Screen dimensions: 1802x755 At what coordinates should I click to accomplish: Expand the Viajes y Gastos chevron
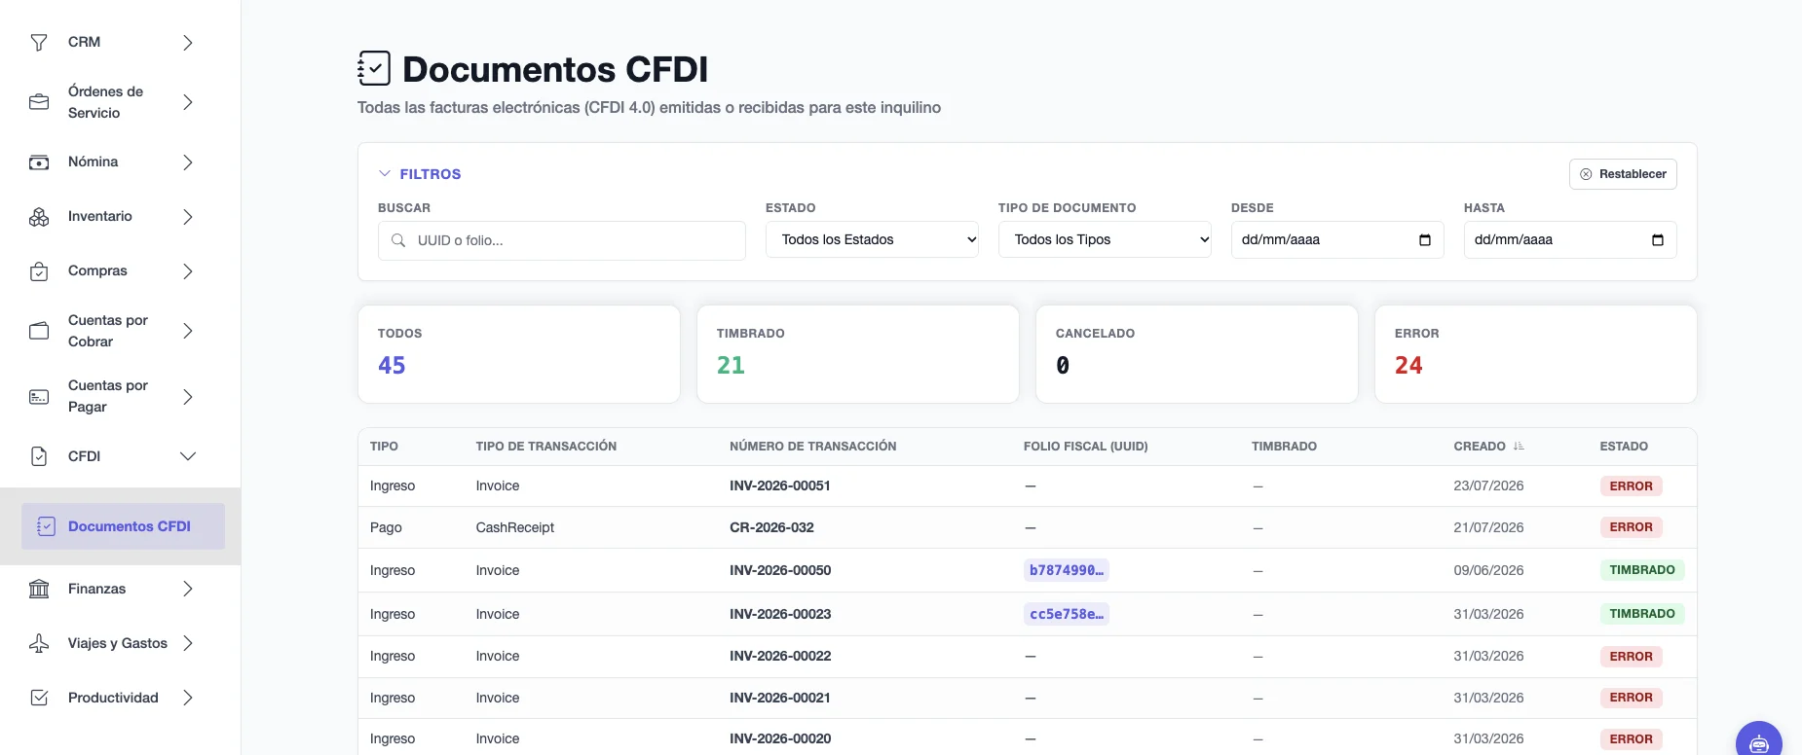pos(188,643)
